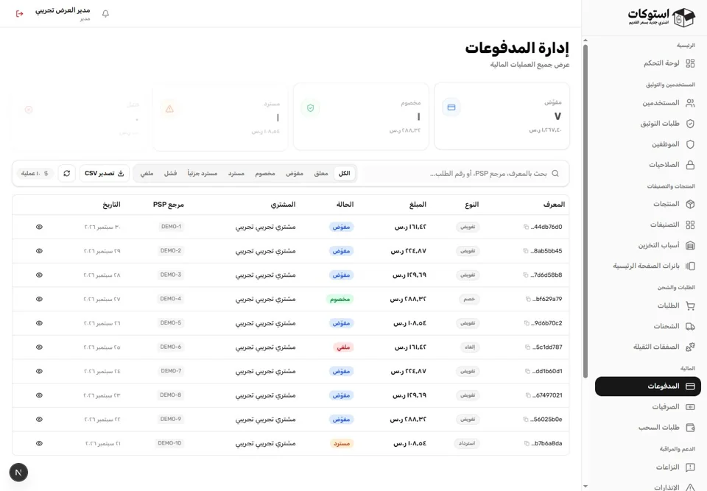
Task: Select the مفوّض filter tab
Action: pyautogui.click(x=295, y=173)
